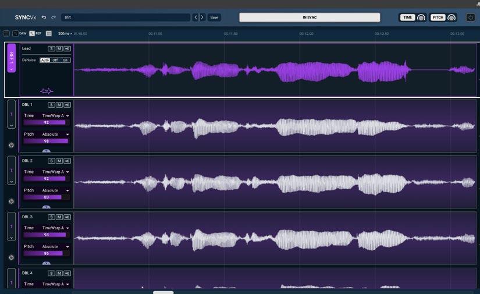The width and height of the screenshot is (480, 294).
Task: Open DBL 2 Time TimeWarp A dropdown
Action: click(55, 172)
